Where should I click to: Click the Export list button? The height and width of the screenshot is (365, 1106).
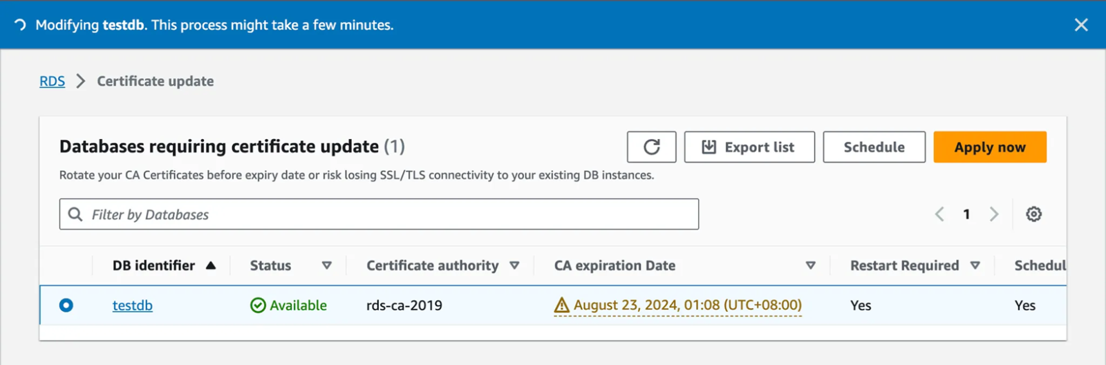coord(749,147)
